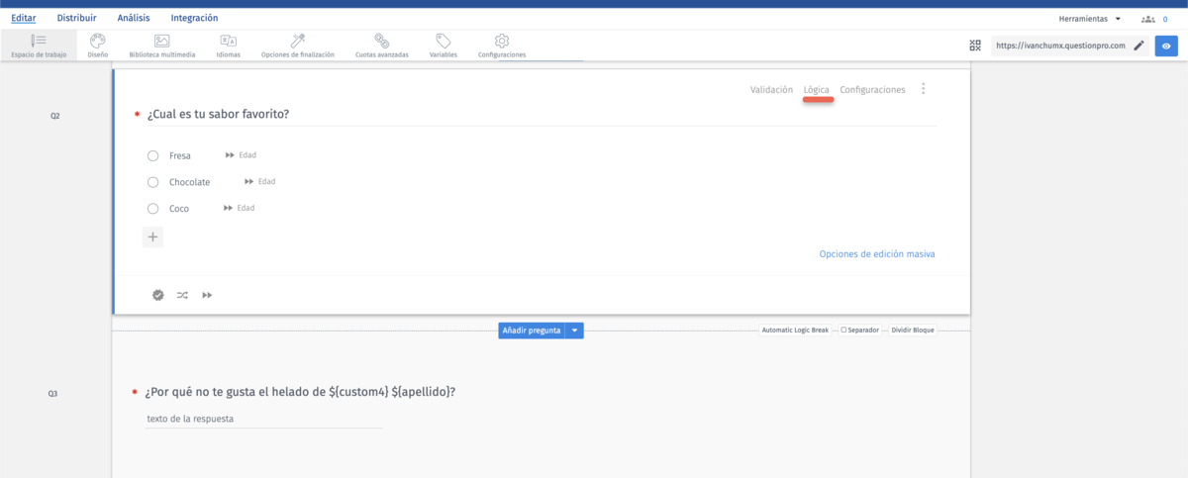Select the Coco radio button
Viewport: 1188px width, 478px height.
(x=152, y=209)
